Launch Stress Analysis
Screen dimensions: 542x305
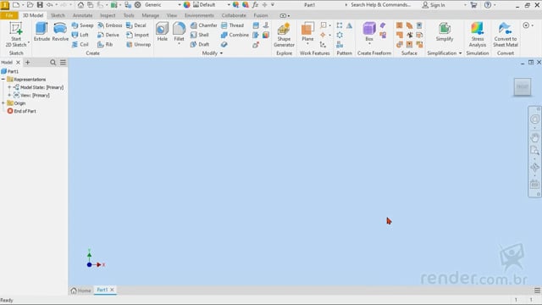(478, 35)
